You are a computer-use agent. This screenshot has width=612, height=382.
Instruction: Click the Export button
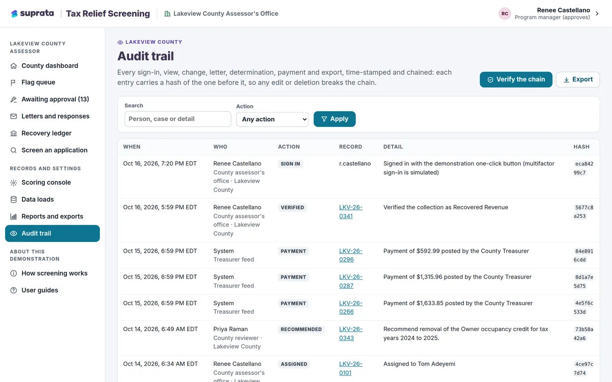[x=577, y=79]
